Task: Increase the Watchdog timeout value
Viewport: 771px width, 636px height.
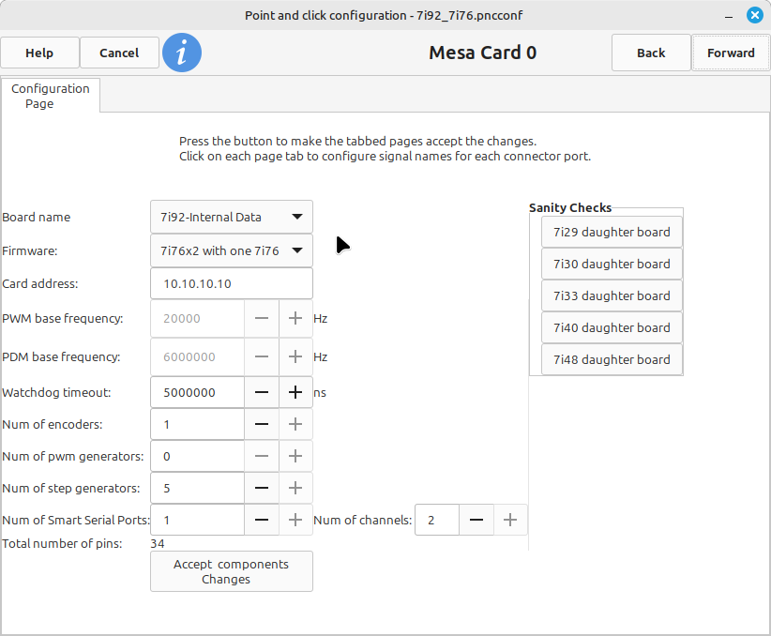Action: click(295, 392)
